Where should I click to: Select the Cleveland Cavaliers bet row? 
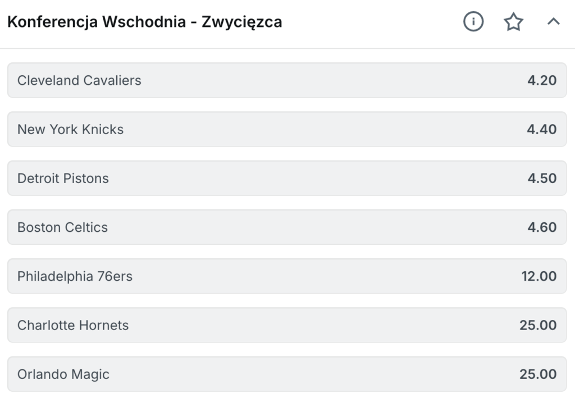click(x=286, y=80)
